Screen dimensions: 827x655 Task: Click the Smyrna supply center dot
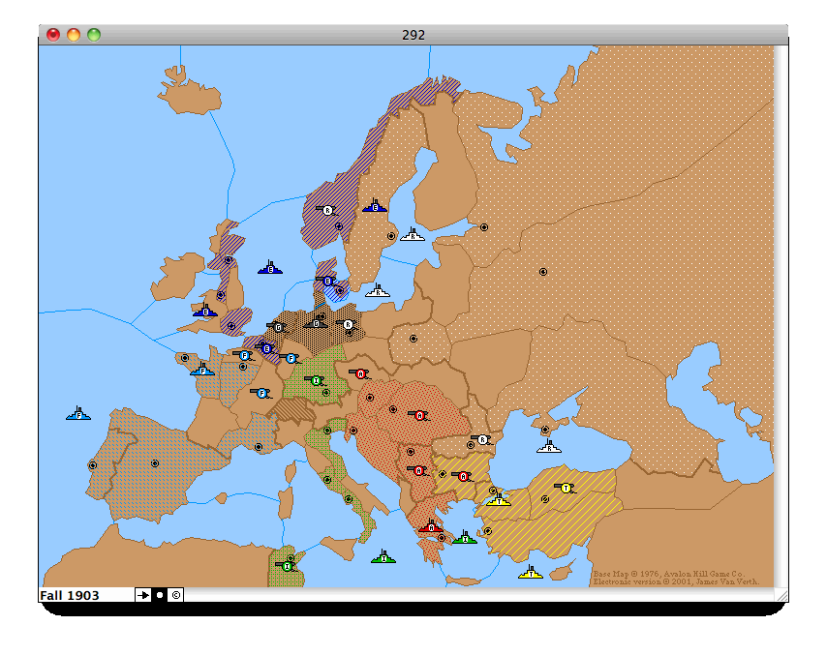(x=488, y=530)
